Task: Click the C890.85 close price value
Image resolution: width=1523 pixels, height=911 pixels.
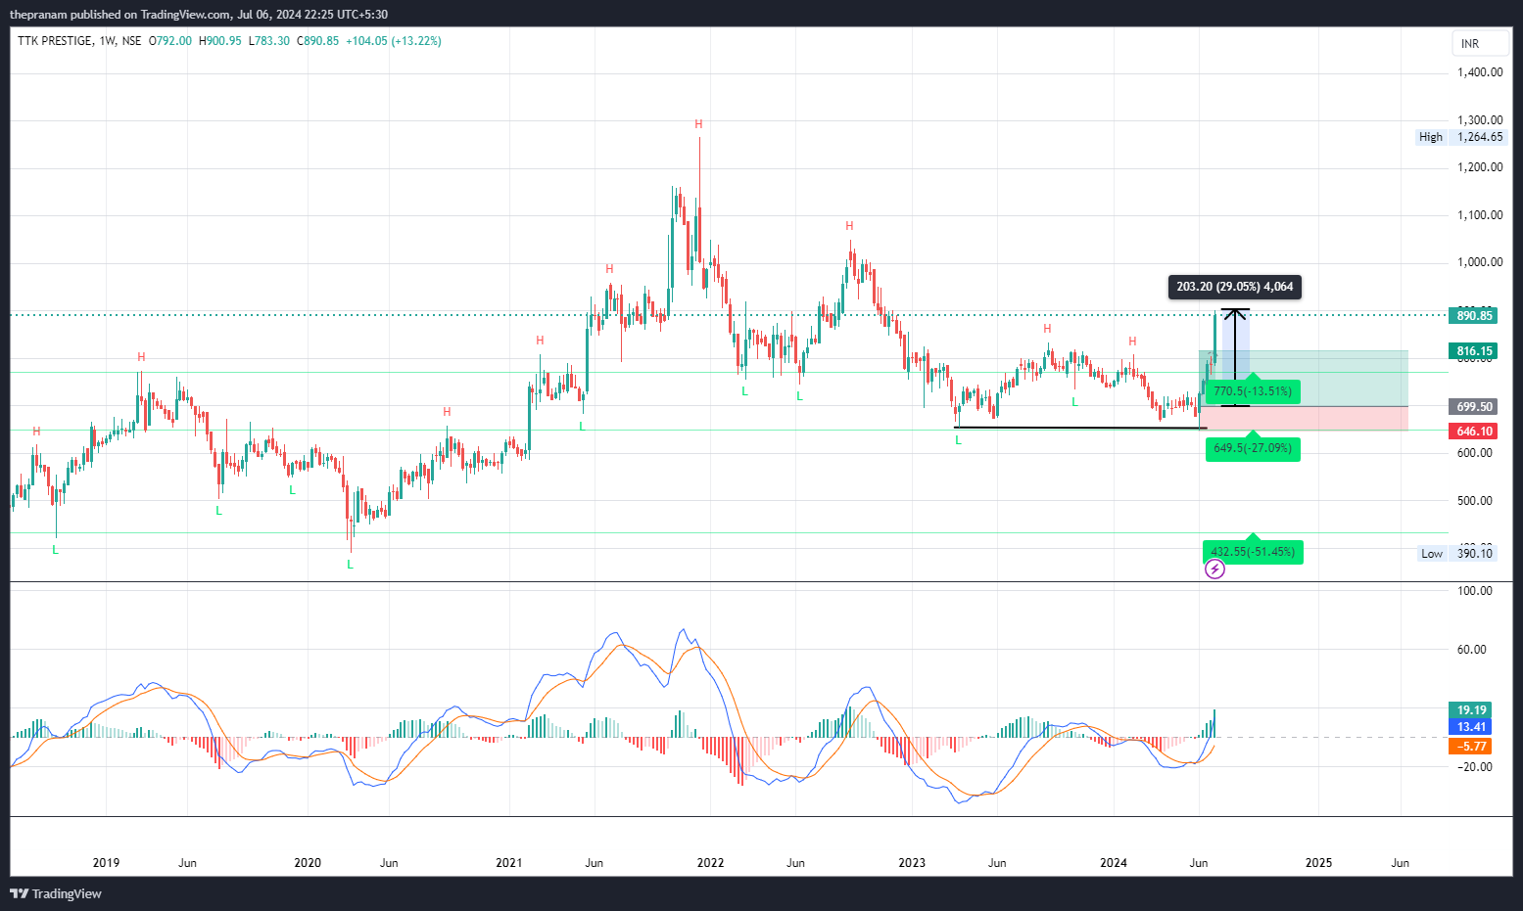Action: [318, 41]
